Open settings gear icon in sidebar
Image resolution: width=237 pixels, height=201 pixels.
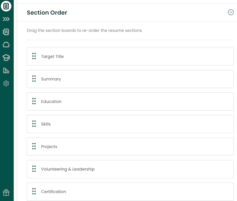pos(6,83)
